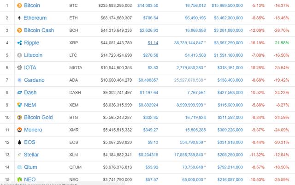Select IOTA's -18.28% change value

pos(257,68)
